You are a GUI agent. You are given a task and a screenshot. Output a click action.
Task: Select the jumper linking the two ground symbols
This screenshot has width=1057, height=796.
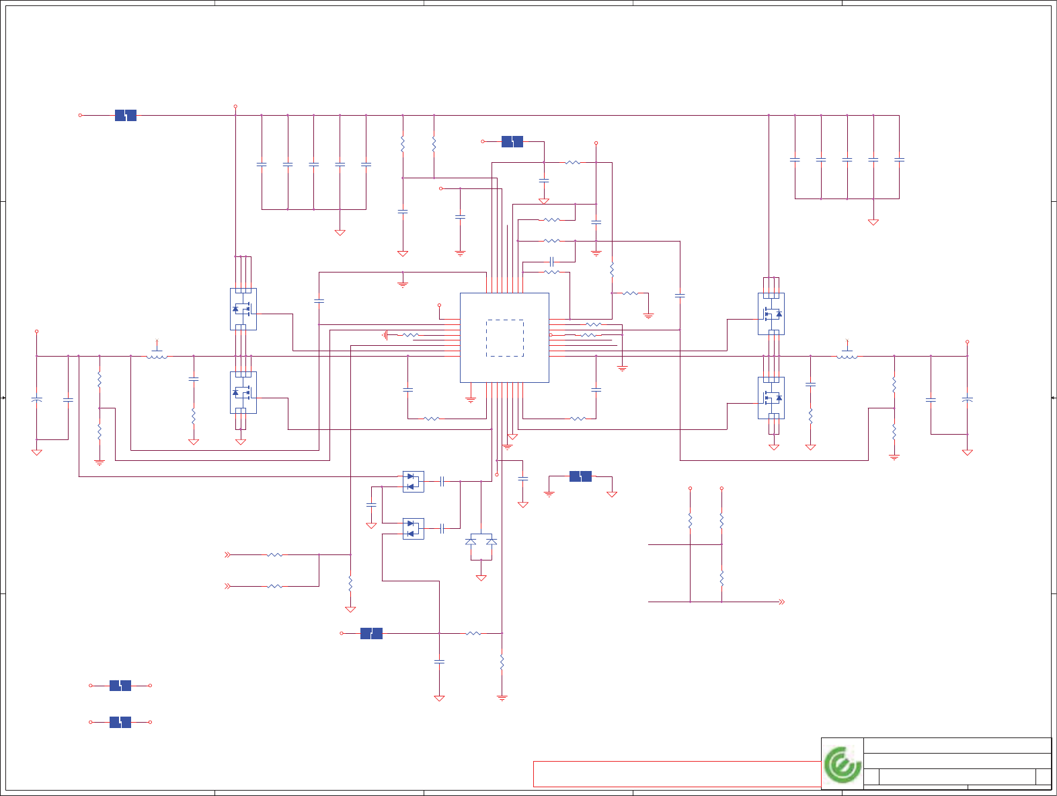tap(580, 476)
